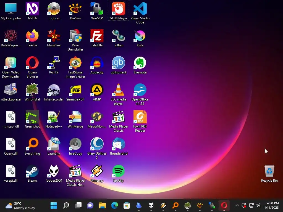Select the Spotify desktop icon
Screen dimensions: 283x212
click(x=118, y=173)
